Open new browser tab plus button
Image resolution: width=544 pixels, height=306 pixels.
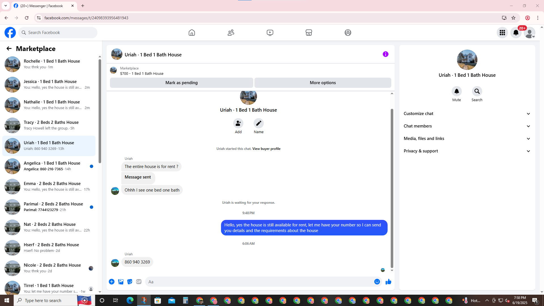point(83,6)
